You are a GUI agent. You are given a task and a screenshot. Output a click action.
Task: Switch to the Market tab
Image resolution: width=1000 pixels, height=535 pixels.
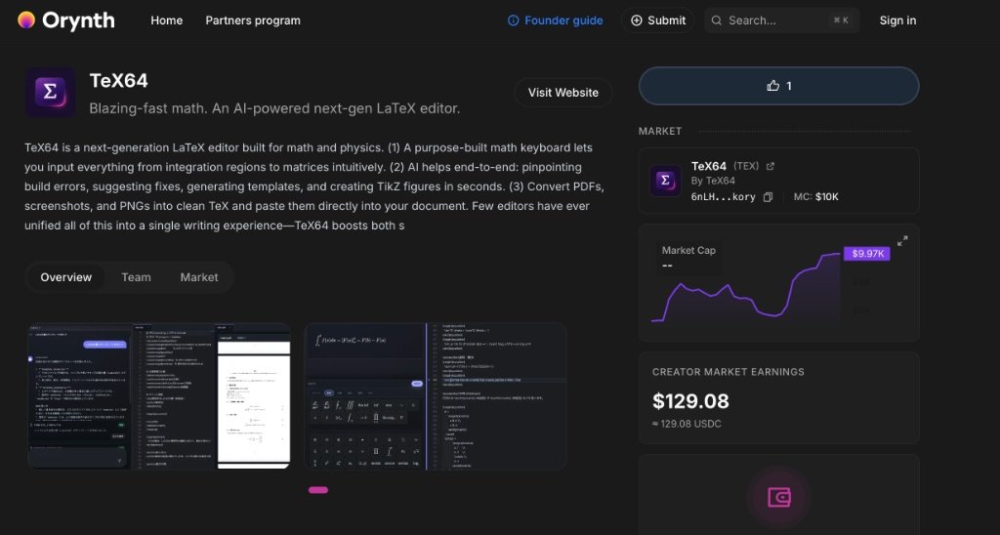199,277
